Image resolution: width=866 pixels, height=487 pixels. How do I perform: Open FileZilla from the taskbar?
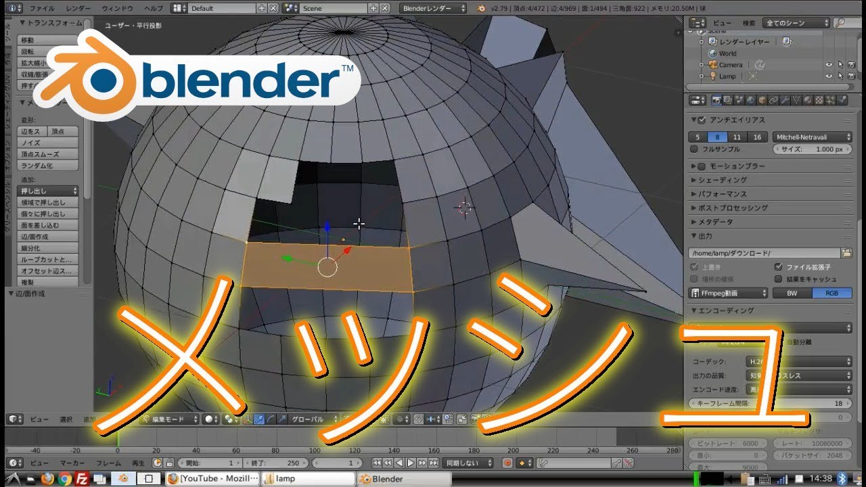pos(83,479)
